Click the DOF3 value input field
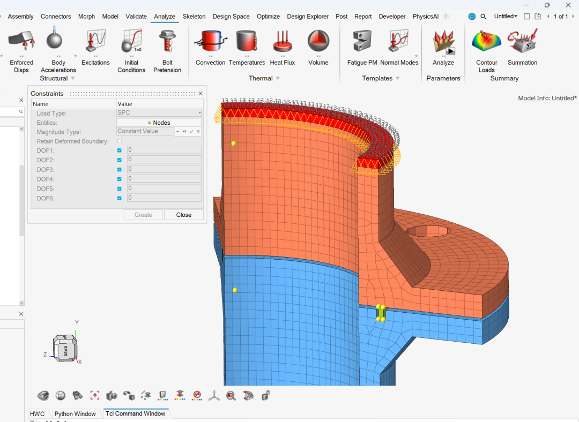579x422 pixels. (x=164, y=170)
